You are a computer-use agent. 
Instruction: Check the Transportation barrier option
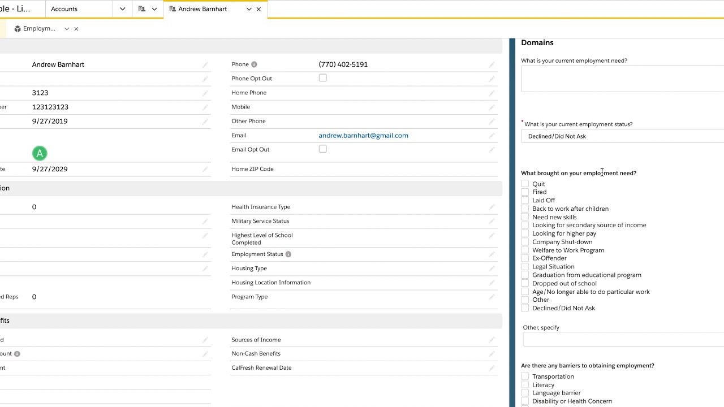pos(525,376)
